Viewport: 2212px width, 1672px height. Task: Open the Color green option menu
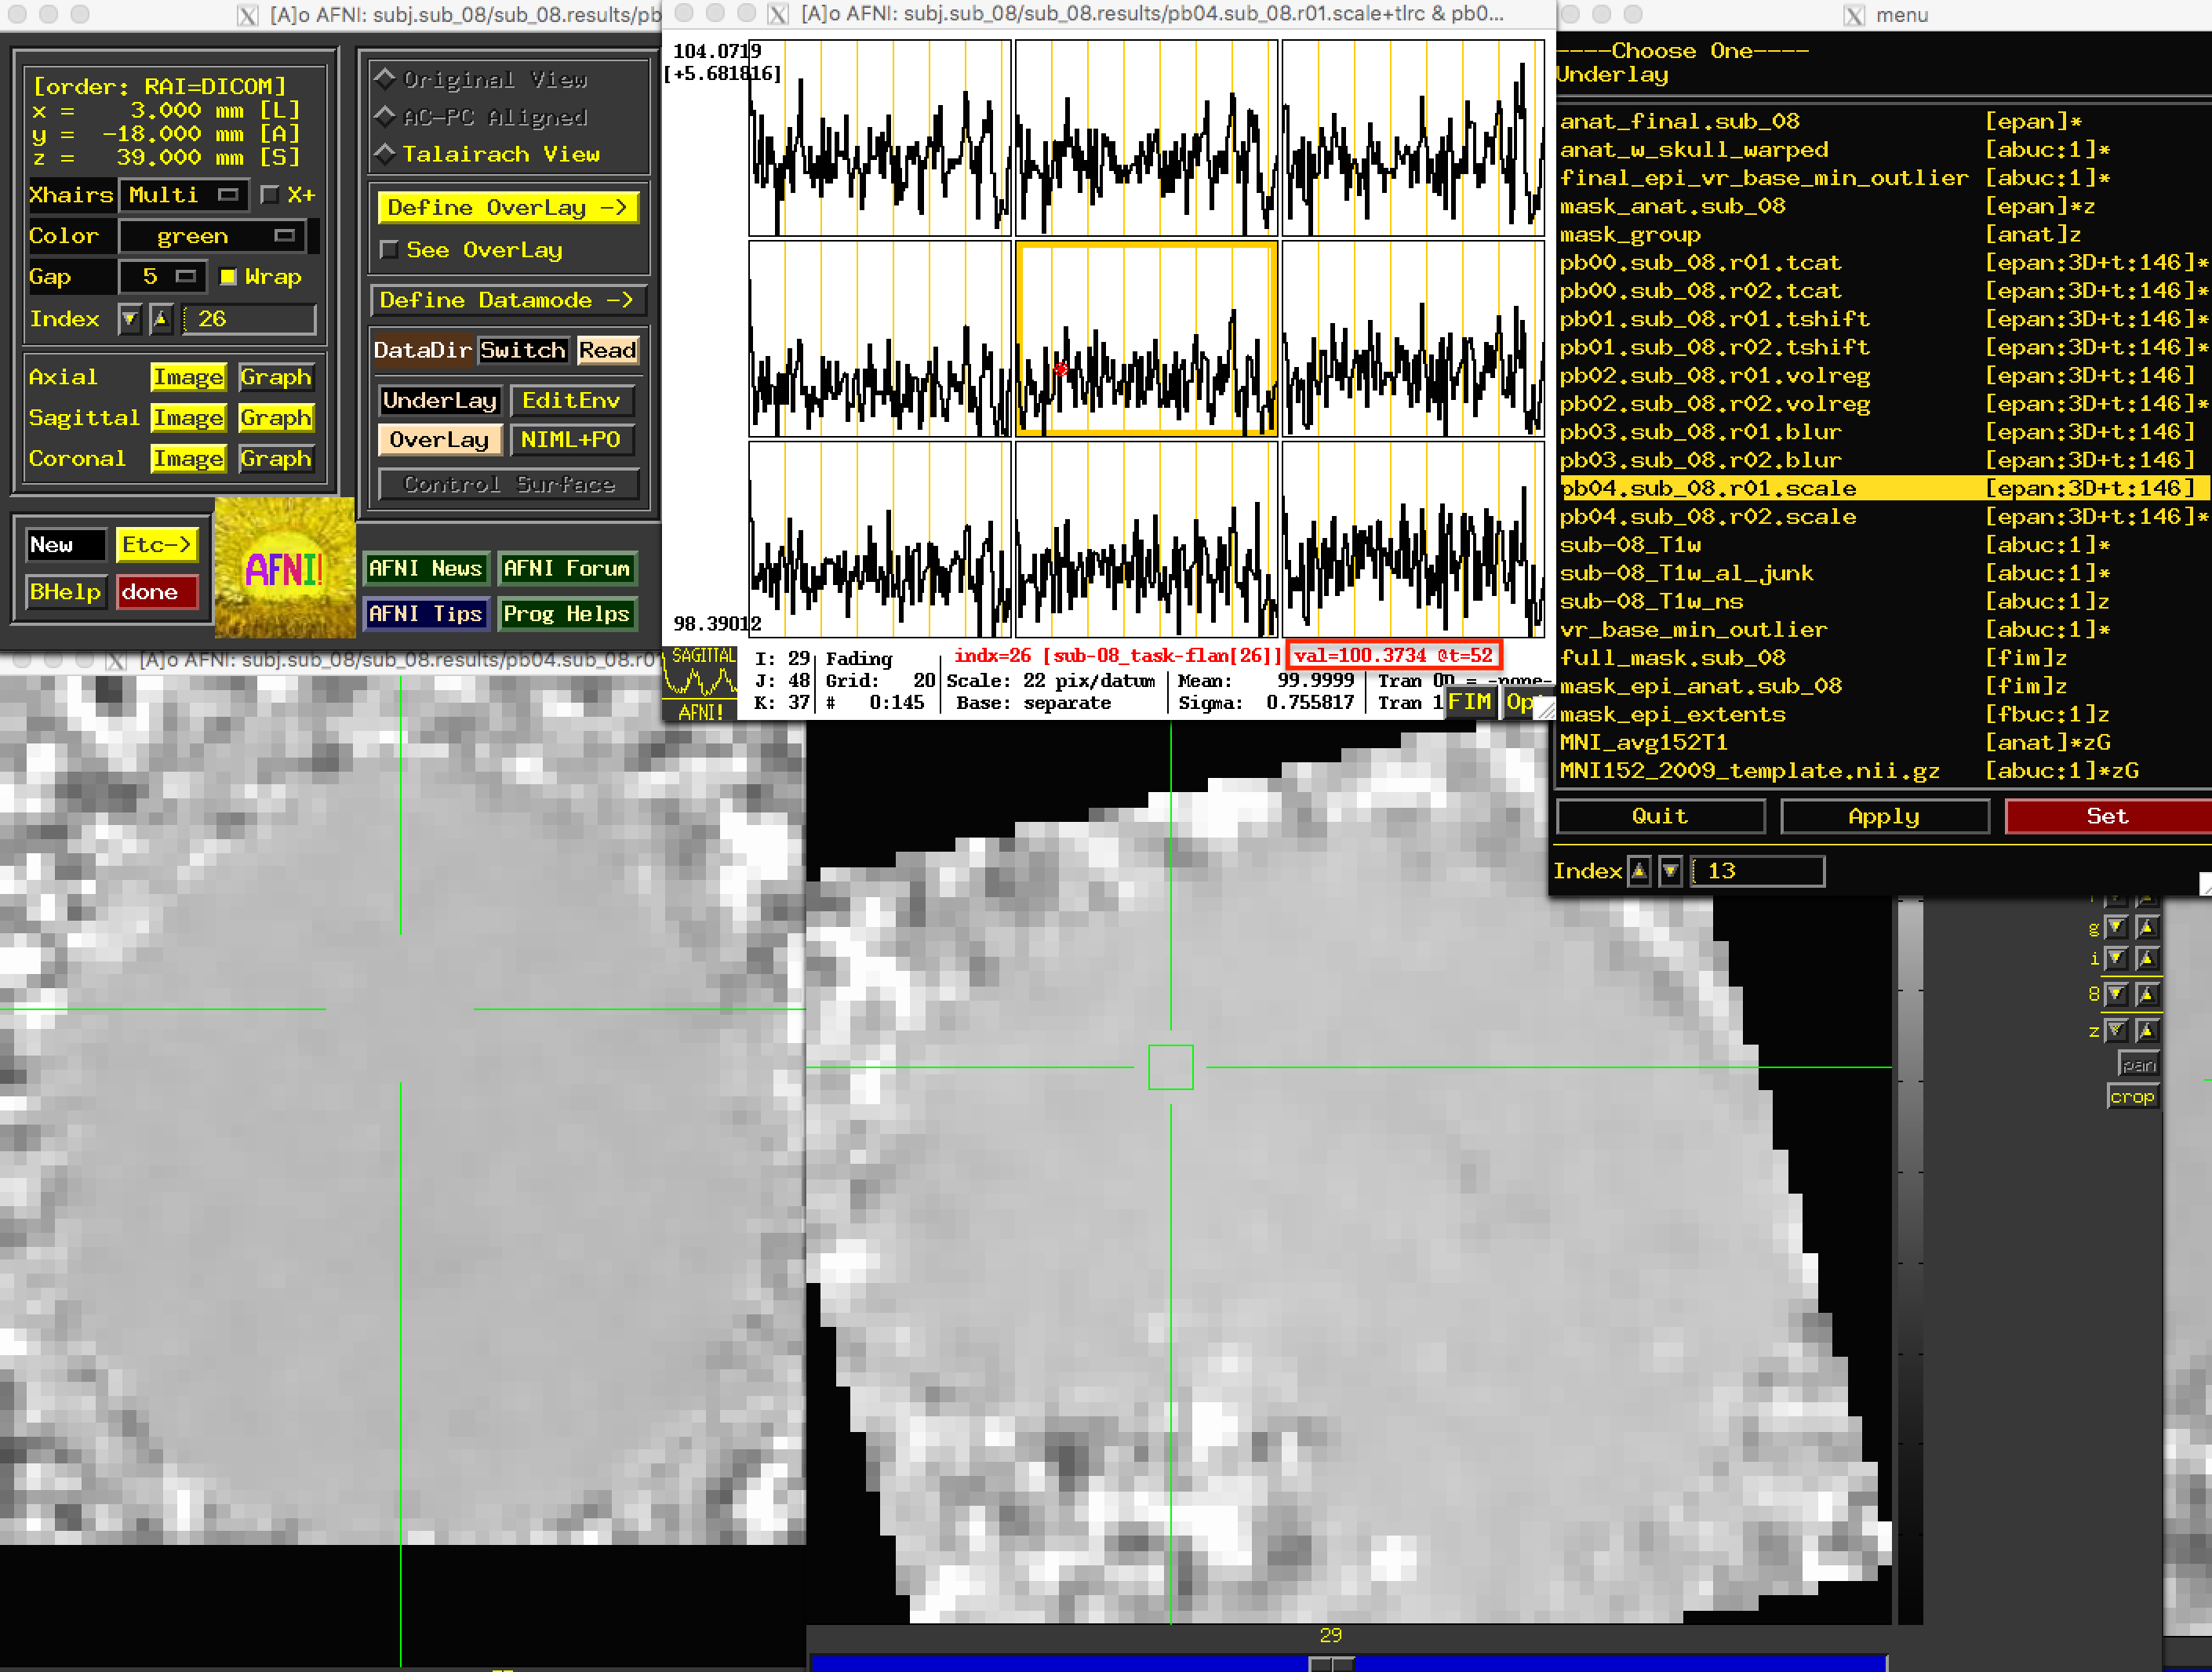(x=212, y=236)
